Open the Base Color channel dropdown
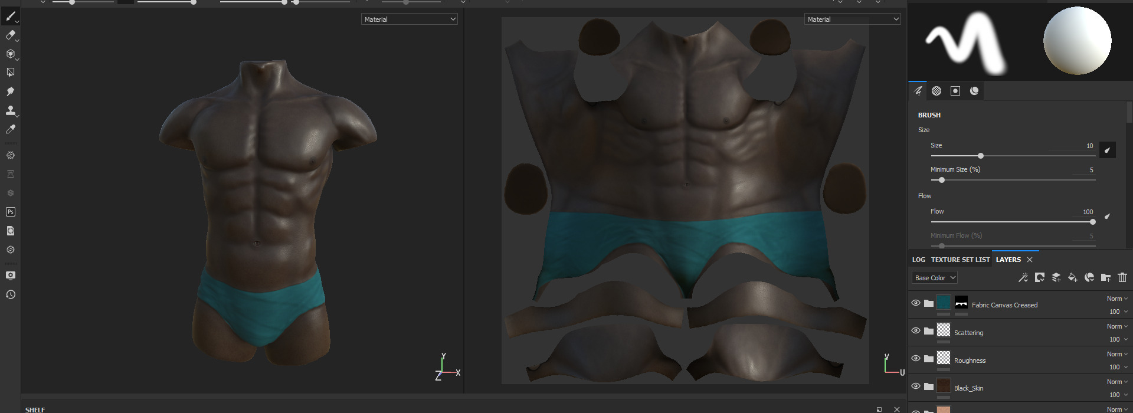 coord(934,278)
